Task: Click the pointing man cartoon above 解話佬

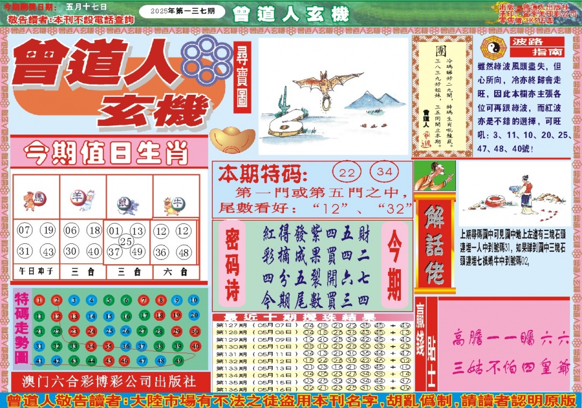Action: point(434,175)
